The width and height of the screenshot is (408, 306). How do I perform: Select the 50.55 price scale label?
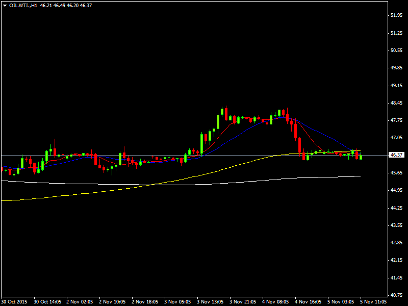coord(396,50)
